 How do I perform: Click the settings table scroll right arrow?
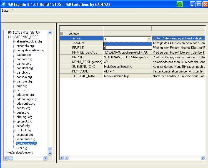203,158
